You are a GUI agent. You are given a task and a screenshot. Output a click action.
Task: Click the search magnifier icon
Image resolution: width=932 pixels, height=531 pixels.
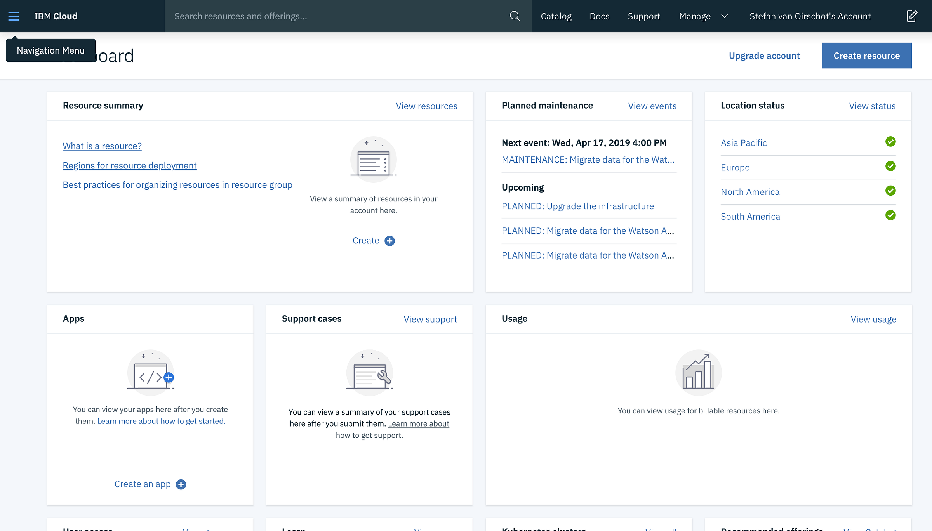pos(515,16)
